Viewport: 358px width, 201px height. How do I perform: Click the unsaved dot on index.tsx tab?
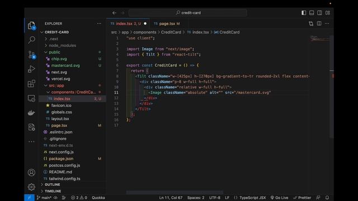(145, 23)
